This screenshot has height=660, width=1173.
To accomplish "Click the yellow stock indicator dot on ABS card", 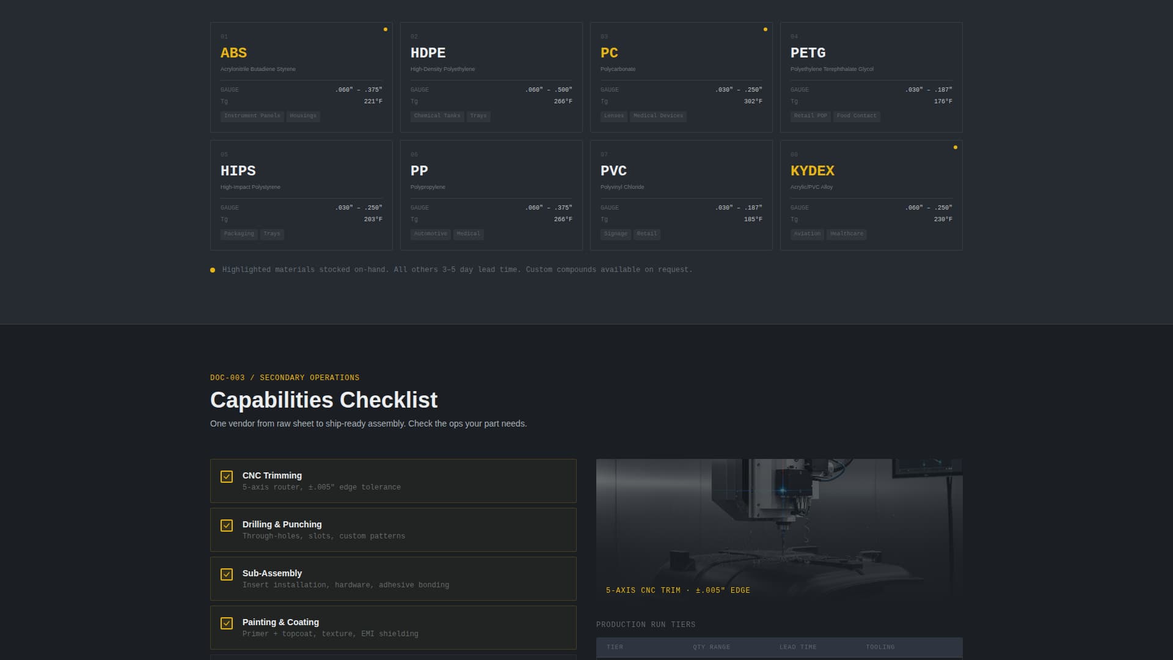I will 385,29.
